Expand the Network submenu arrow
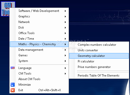 tap(65, 22)
